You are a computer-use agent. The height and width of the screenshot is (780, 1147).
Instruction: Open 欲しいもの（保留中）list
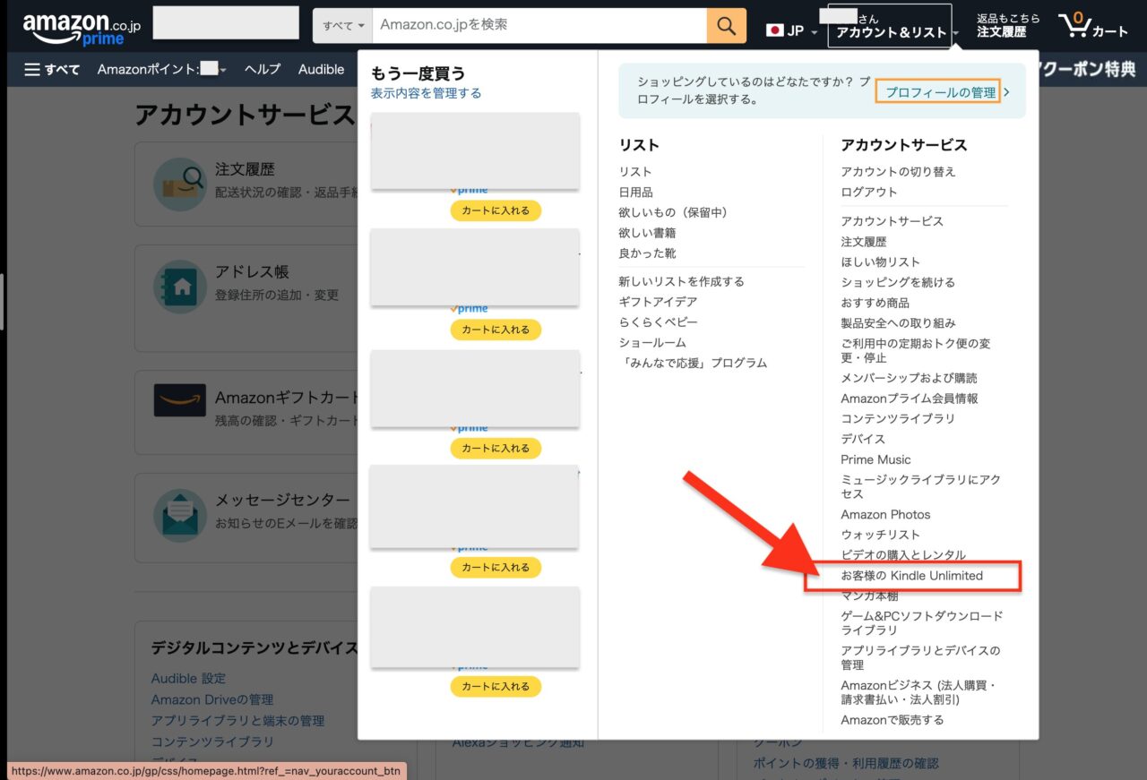pos(673,213)
